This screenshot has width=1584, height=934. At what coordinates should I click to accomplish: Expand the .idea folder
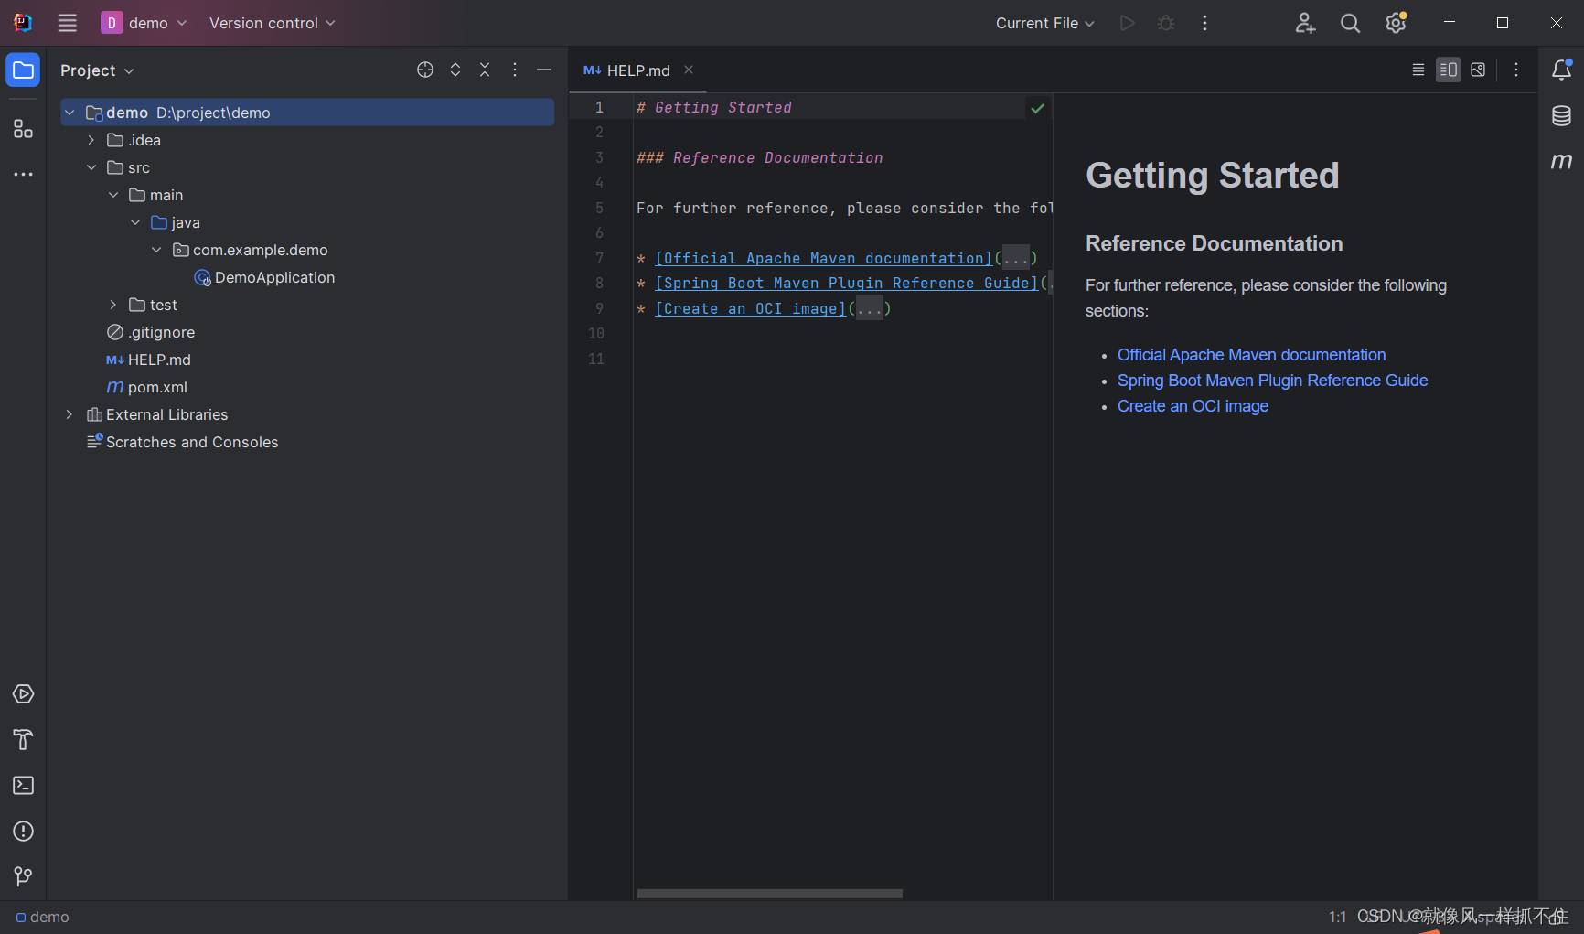coord(91,140)
